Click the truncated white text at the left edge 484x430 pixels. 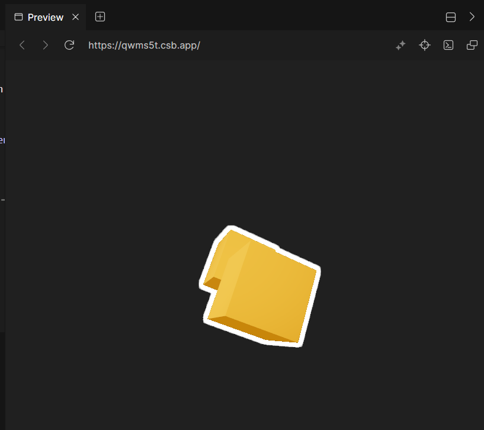(x=2, y=89)
